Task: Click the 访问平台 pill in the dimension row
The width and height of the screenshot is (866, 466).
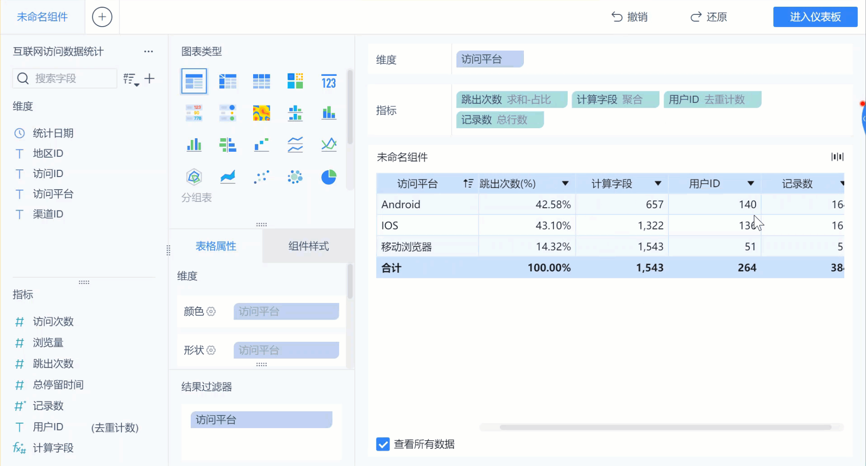Action: (x=490, y=59)
